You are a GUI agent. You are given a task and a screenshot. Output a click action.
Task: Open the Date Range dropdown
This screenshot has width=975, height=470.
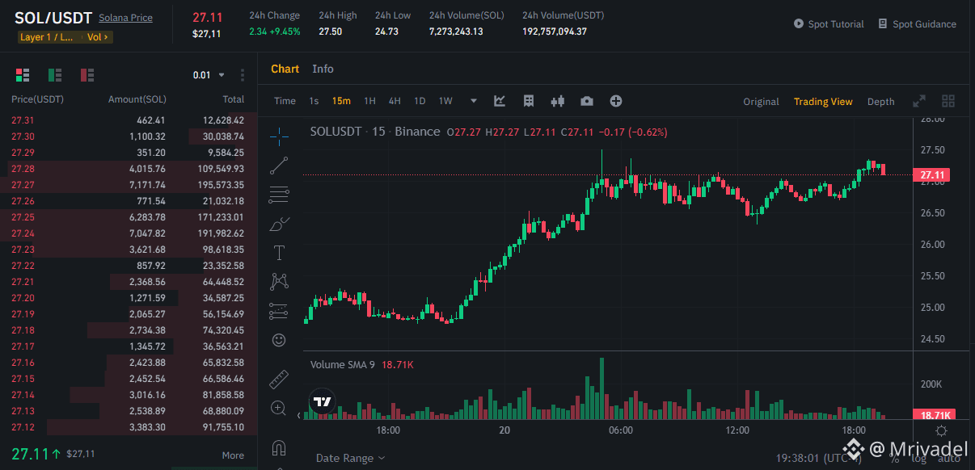tap(351, 458)
